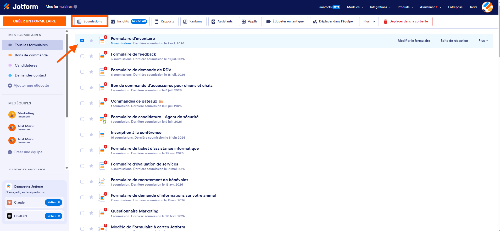500x231 pixels.
Task: Click the sidebar vertical scrollbar
Action: click(67, 76)
